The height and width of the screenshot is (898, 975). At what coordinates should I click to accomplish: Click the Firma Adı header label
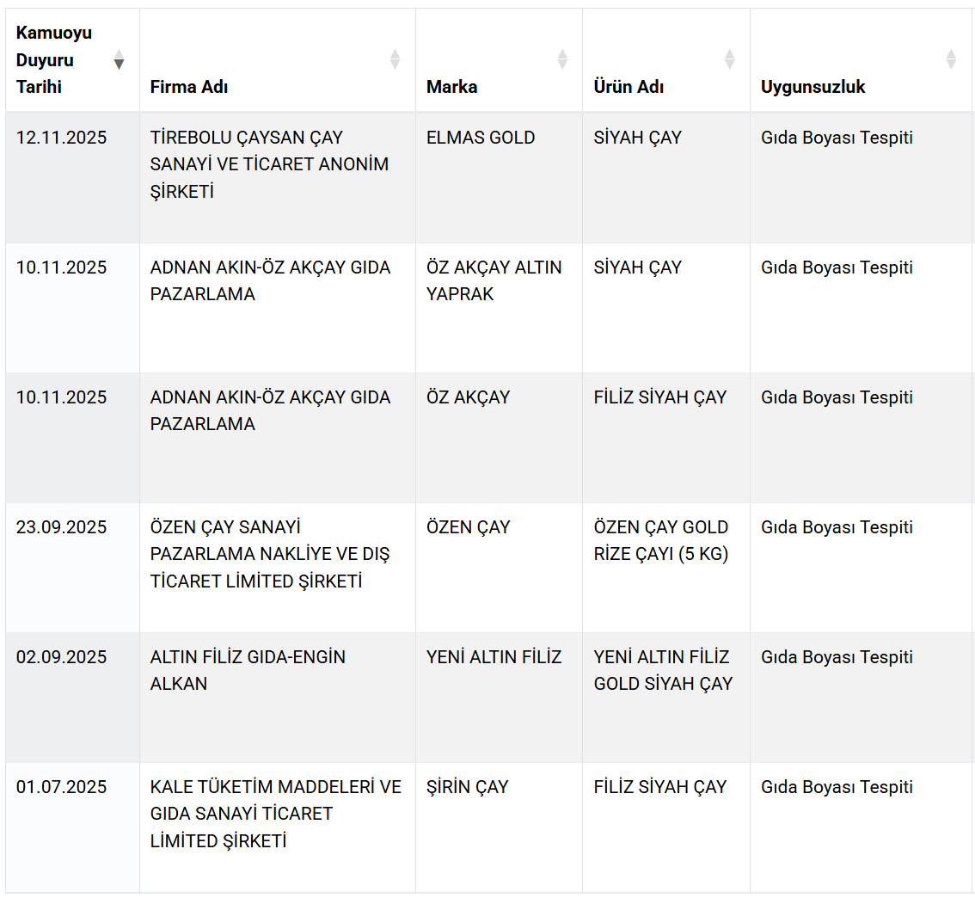click(x=189, y=87)
